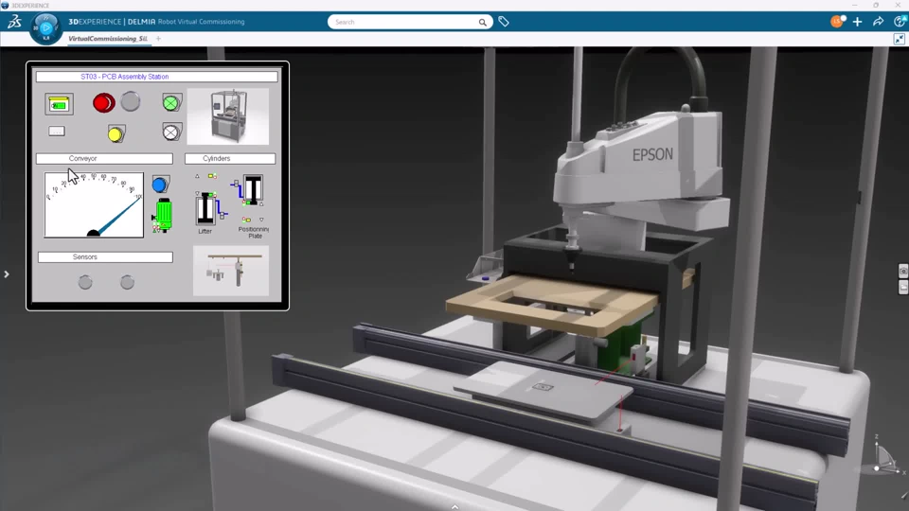Viewport: 909px width, 511px height.
Task: Click the collapse view arrows icon
Action: pos(900,39)
